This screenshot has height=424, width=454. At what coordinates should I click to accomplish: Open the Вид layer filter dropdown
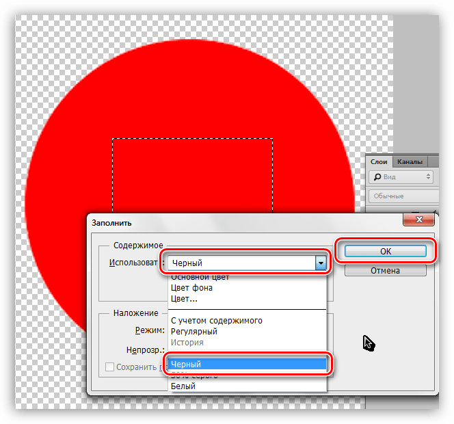tap(401, 177)
